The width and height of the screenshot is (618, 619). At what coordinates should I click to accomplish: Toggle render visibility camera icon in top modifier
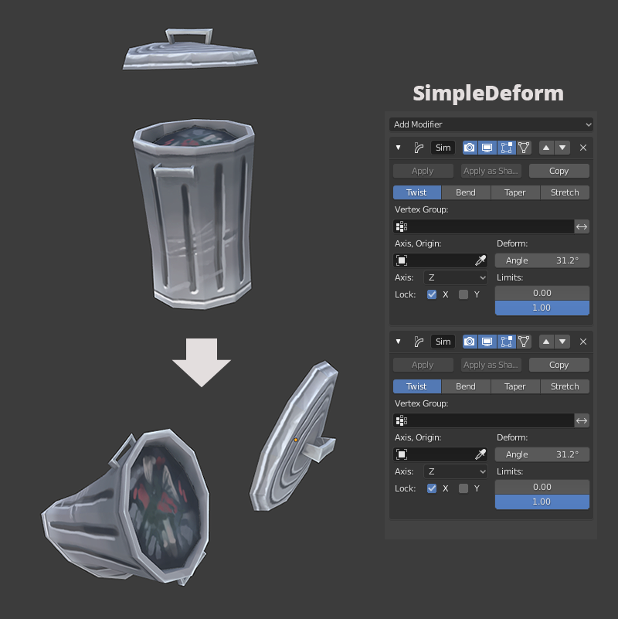click(470, 148)
